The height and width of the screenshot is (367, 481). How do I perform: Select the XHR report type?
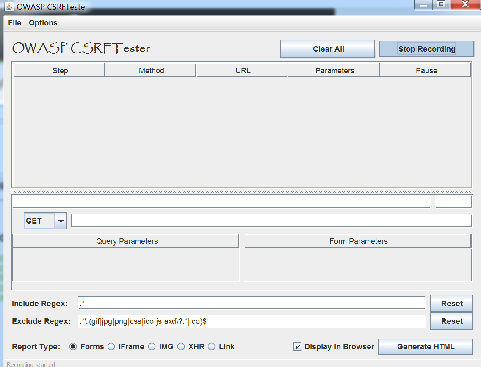tap(181, 346)
